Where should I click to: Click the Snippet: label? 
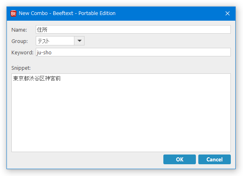tap(21, 68)
